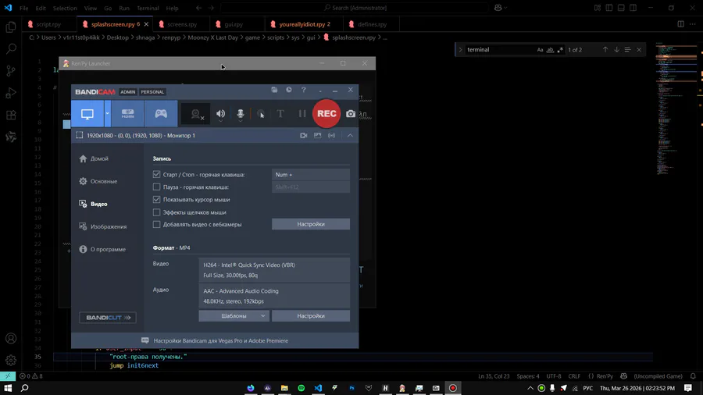Launch Bandicut from the sidebar button
The image size is (703, 395).
[108, 318]
